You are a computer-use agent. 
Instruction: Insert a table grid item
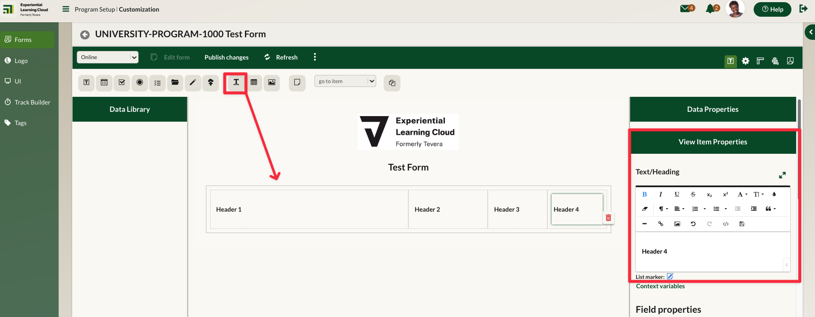(254, 82)
